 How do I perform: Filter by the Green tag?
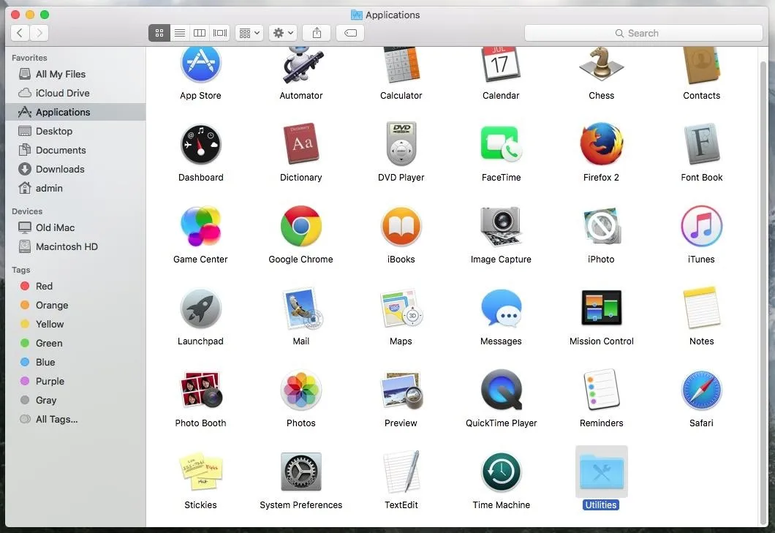(75, 343)
